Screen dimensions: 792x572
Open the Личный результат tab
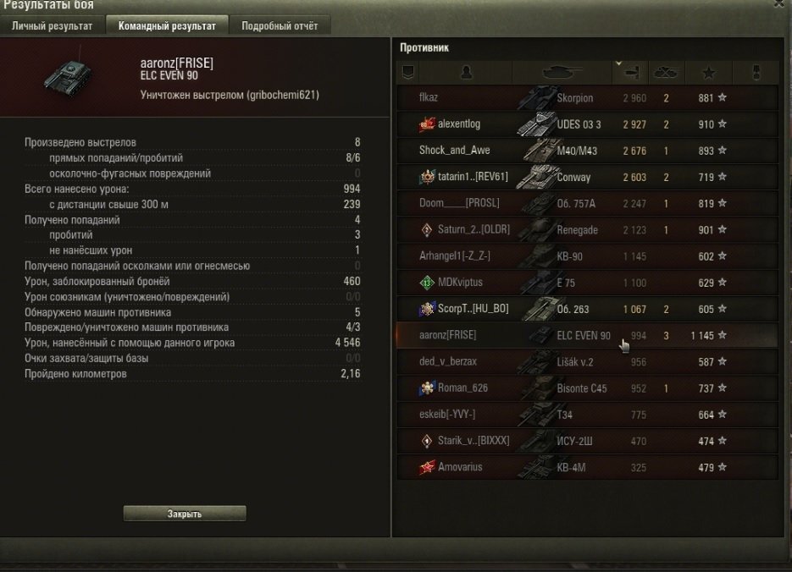52,25
